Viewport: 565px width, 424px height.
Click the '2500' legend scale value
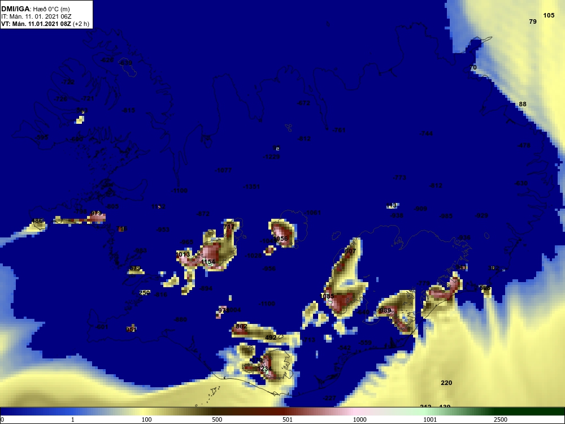point(501,419)
